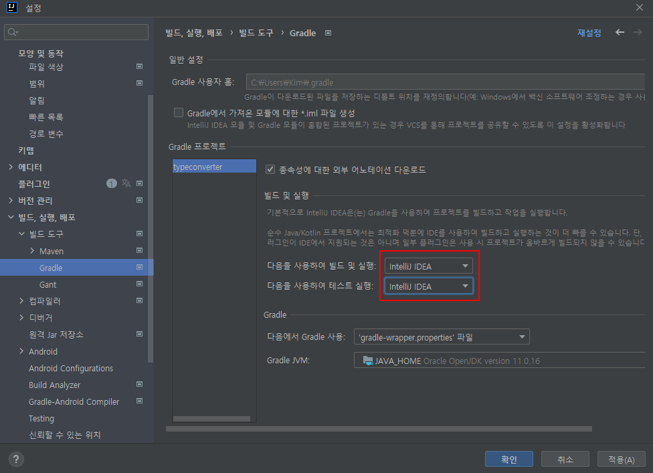Click project icon at end of 플러그인 row

click(140, 183)
